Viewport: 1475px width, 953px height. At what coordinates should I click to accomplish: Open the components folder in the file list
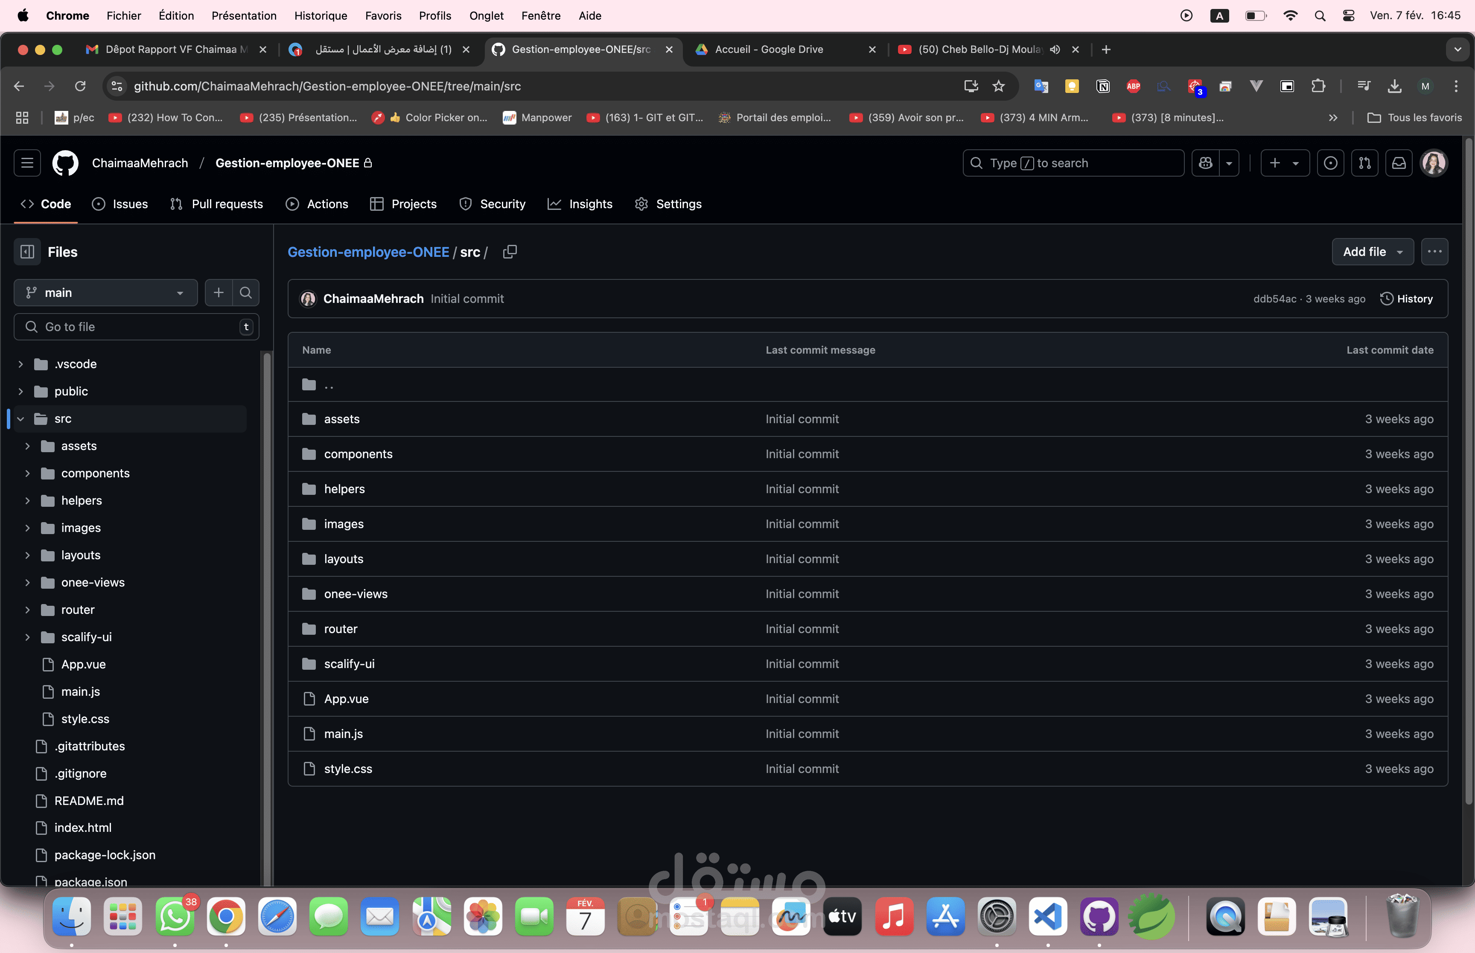click(x=359, y=454)
